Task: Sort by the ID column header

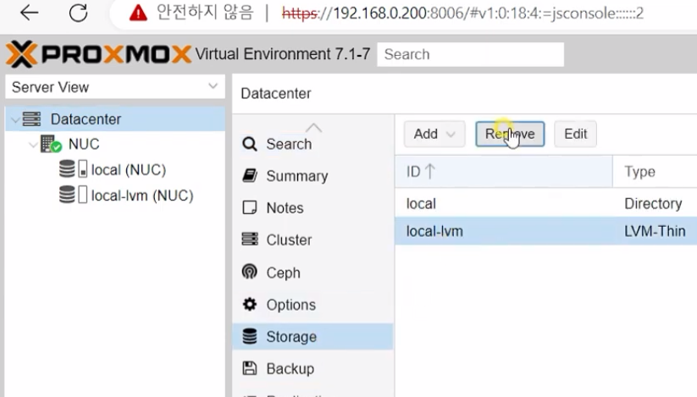Action: 503,171
